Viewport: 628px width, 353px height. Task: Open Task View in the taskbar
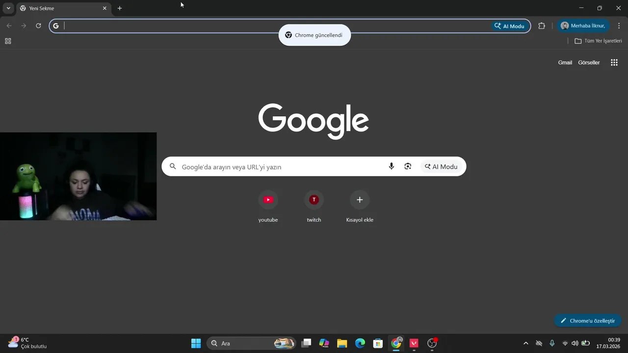pyautogui.click(x=306, y=343)
